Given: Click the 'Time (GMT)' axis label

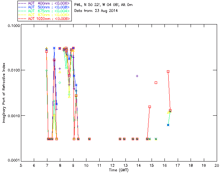Looking at the screenshot, I should point(118,170).
